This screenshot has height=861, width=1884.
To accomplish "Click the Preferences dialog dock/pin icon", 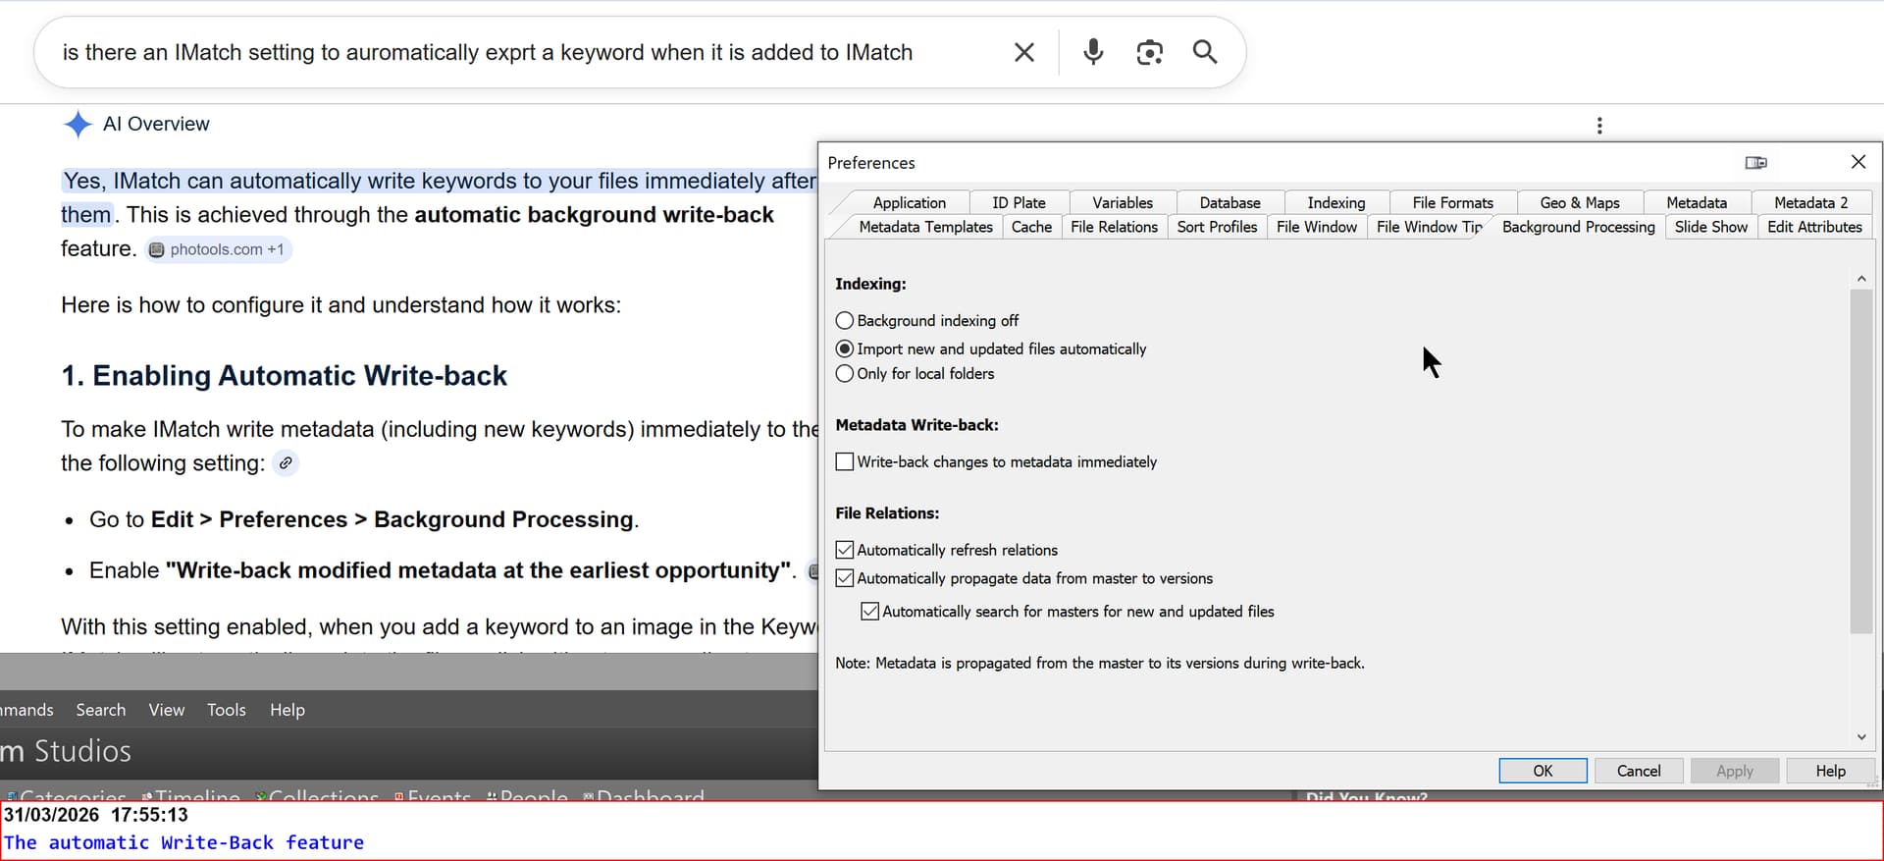I will (x=1755, y=163).
